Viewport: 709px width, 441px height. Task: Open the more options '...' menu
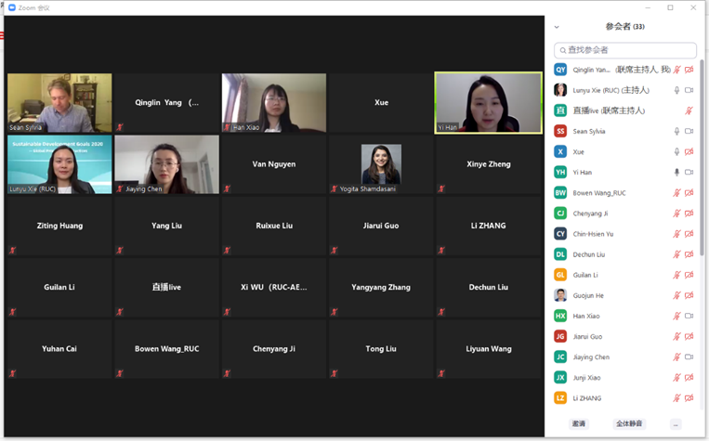click(676, 424)
